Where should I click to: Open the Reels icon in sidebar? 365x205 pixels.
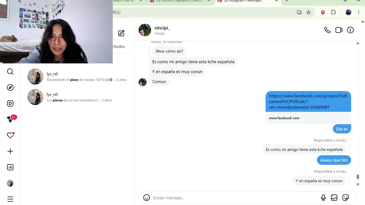[x=10, y=103]
